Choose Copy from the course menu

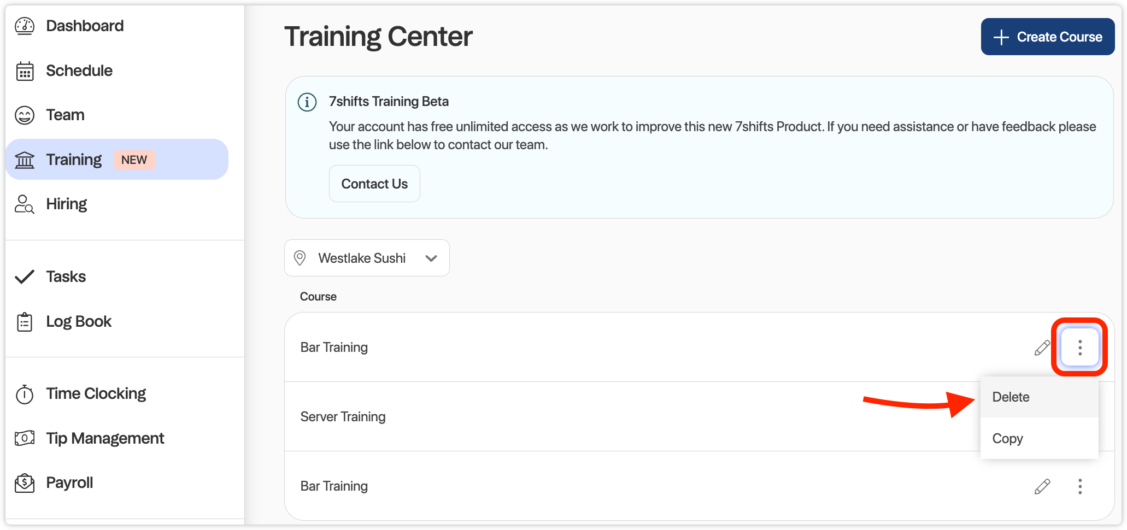click(1008, 439)
